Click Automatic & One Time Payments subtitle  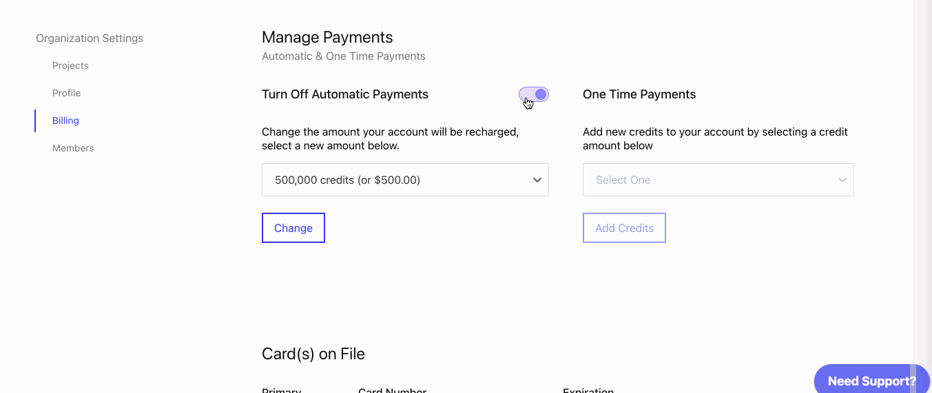click(x=344, y=56)
